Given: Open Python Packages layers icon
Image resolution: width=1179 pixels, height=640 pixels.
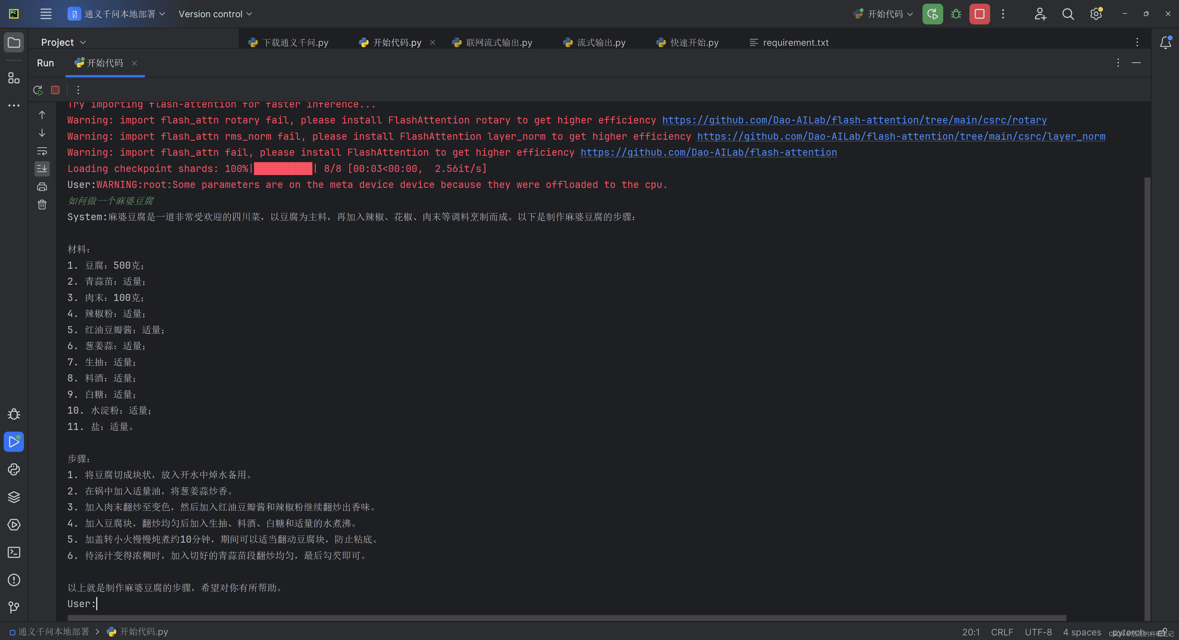Looking at the screenshot, I should (14, 497).
